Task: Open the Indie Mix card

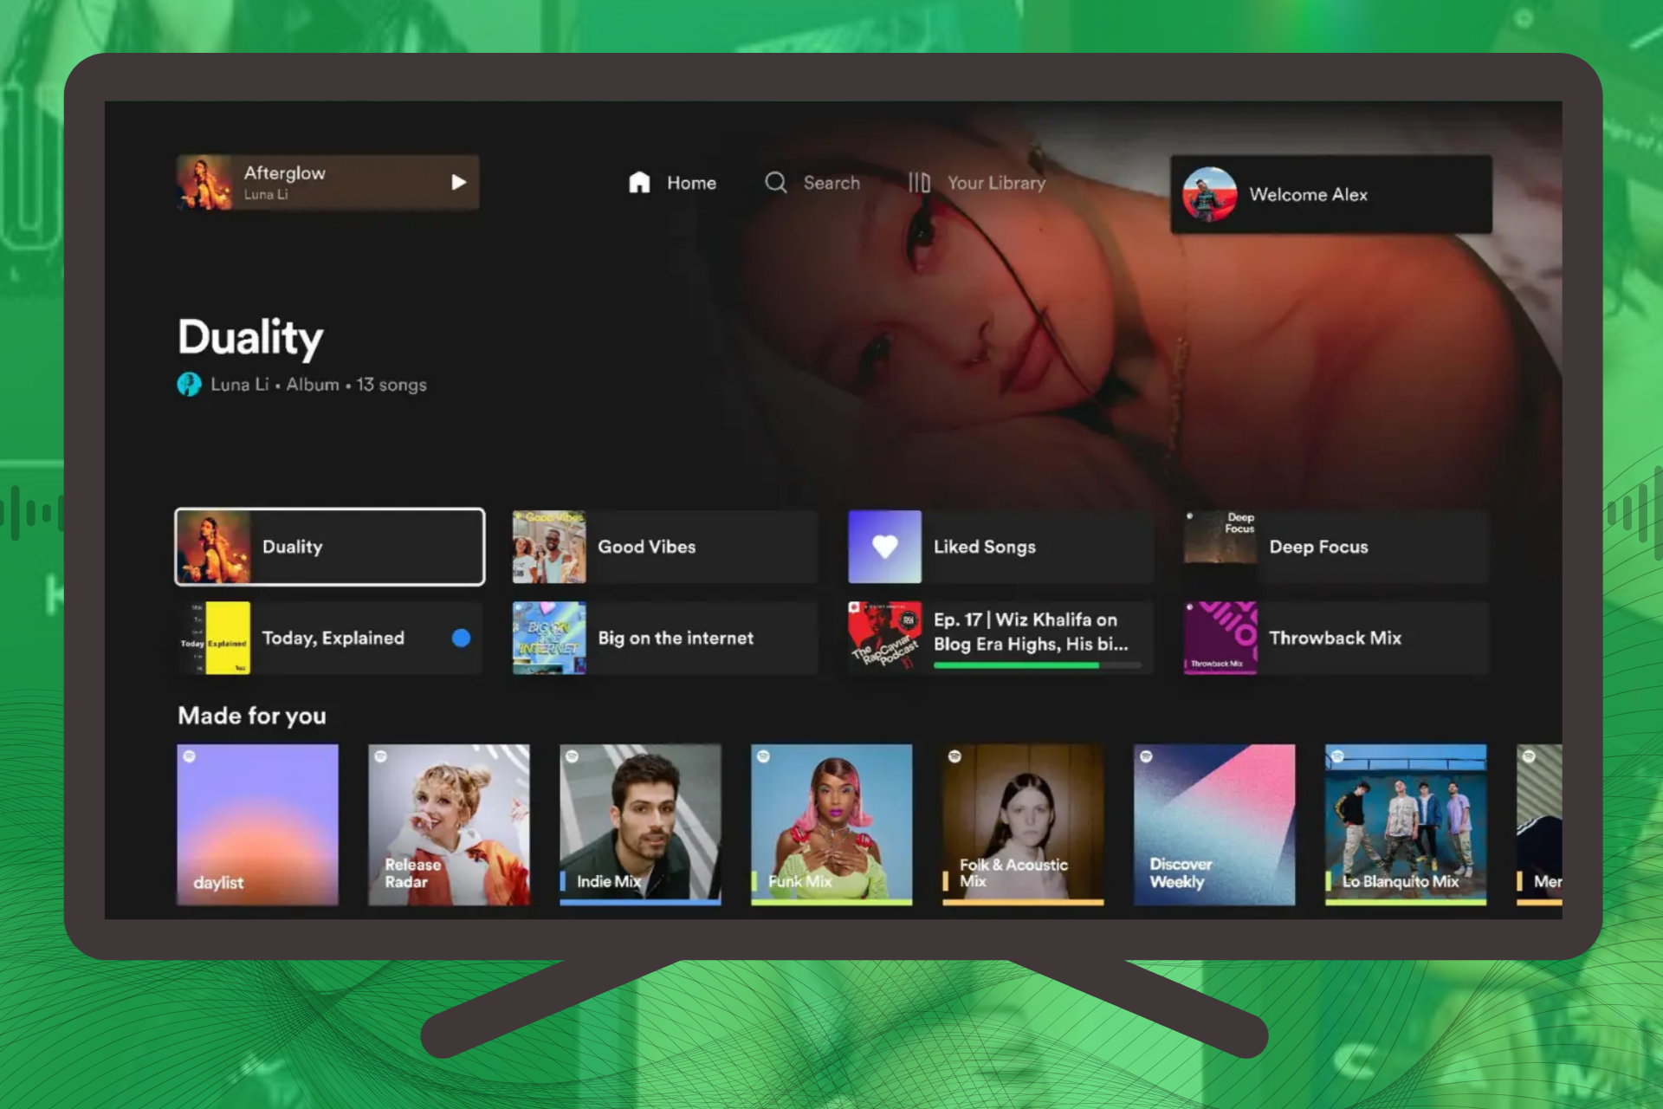Action: (x=640, y=825)
